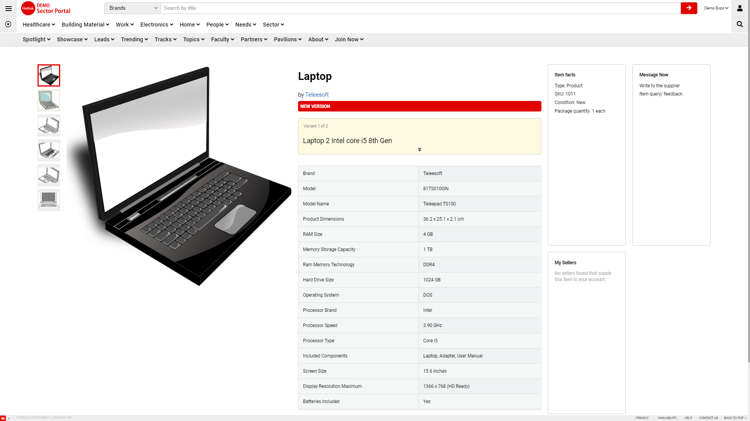Screen dimensions: 750x421
Task: Open the CONTACT US footer link
Action: tap(708, 418)
